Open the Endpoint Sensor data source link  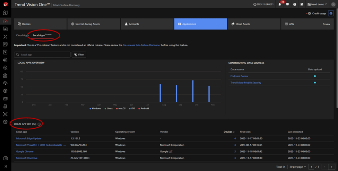(x=239, y=76)
